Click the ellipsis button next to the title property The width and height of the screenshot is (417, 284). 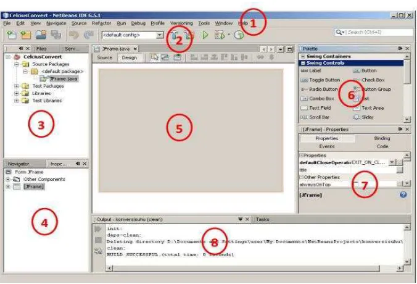[400, 170]
